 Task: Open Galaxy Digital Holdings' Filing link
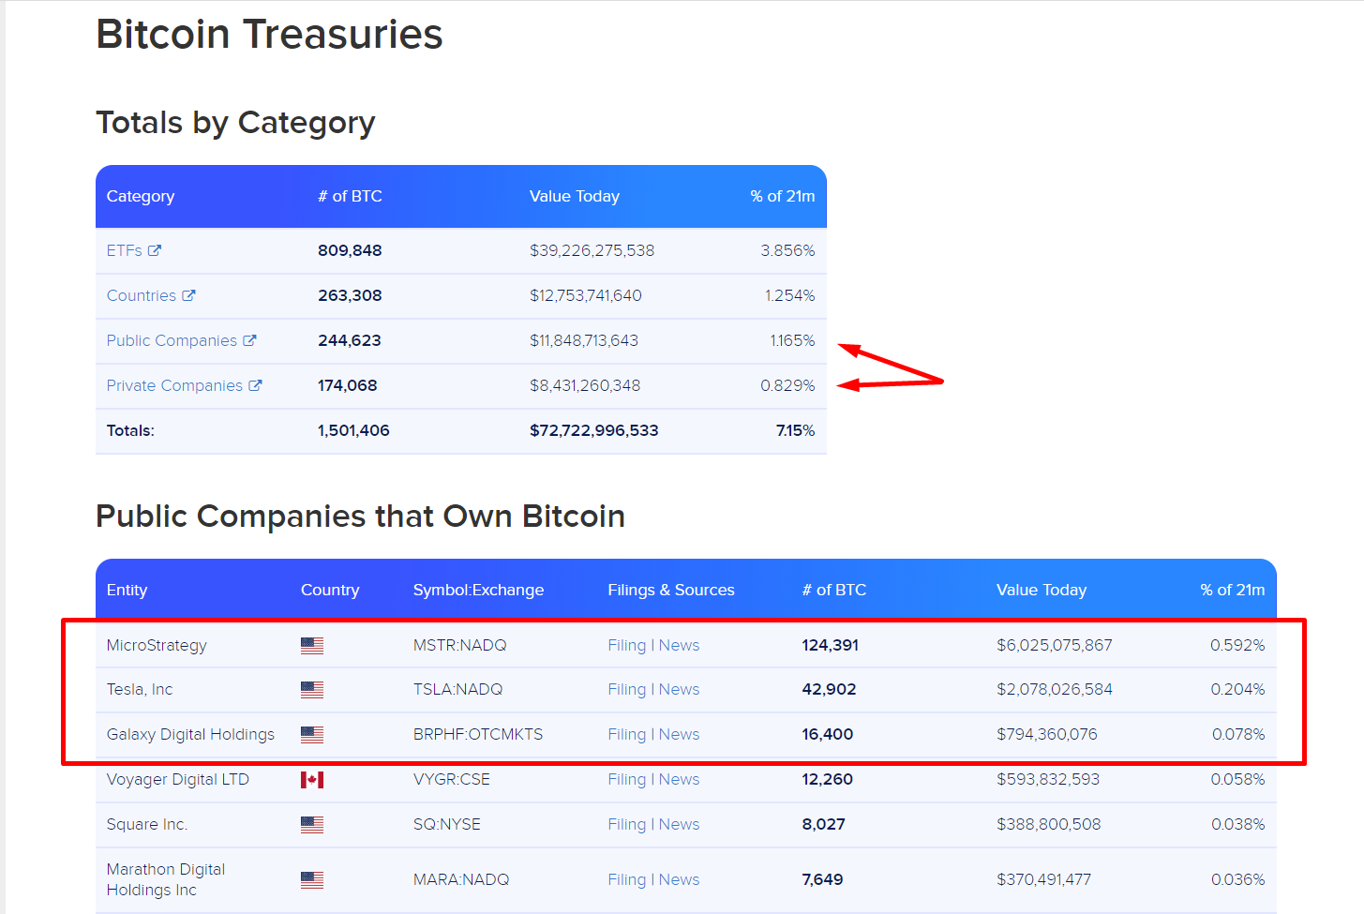coord(626,734)
